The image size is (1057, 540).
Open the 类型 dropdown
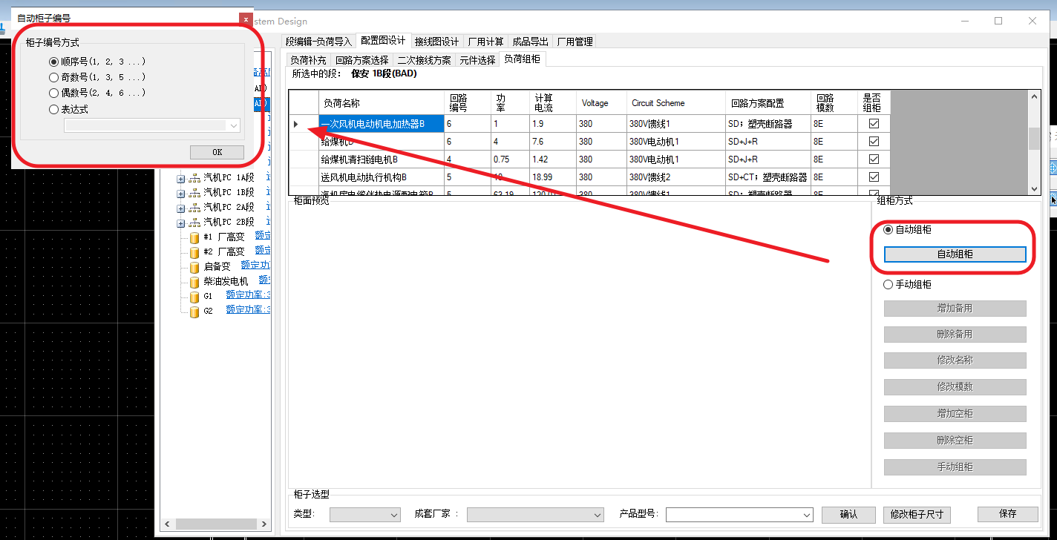365,515
